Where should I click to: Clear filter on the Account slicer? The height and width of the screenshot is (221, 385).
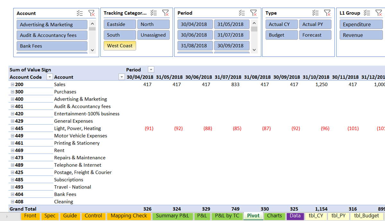[91, 13]
